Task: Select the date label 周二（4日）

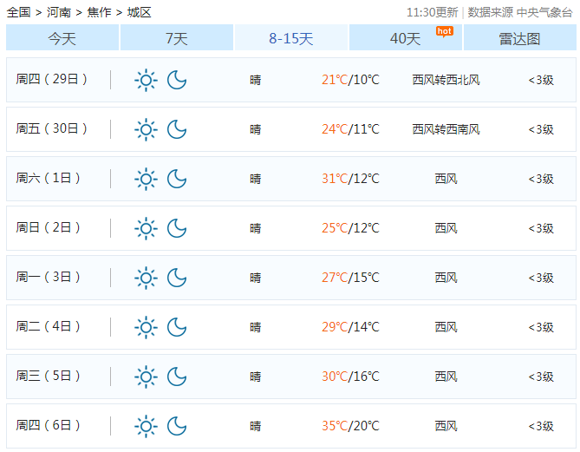Action: coord(48,326)
